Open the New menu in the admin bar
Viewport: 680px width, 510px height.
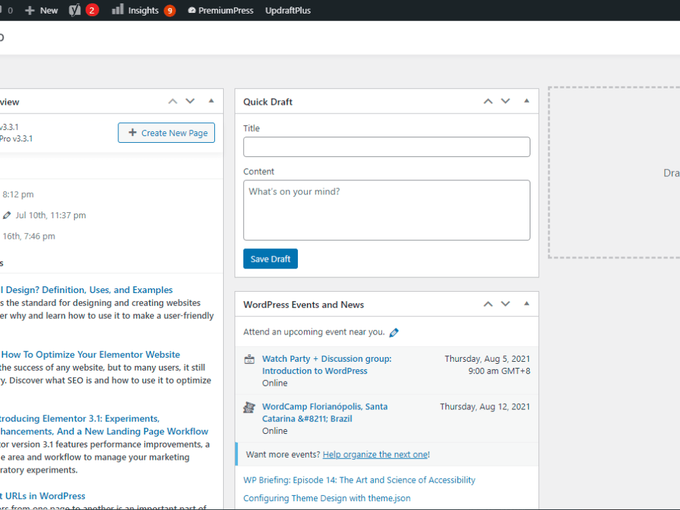(x=41, y=10)
